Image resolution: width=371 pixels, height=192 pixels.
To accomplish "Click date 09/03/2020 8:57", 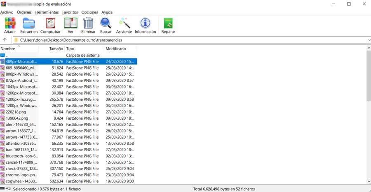I will coord(120,81).
